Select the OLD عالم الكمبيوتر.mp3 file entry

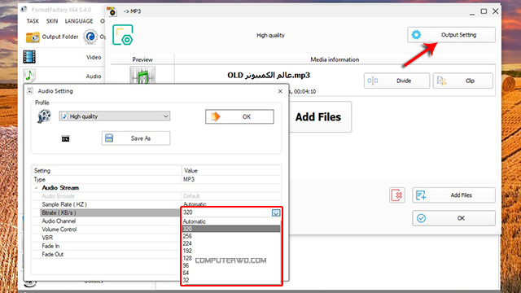[269, 75]
